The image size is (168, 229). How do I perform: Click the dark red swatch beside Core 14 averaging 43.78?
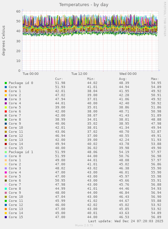point(6,144)
